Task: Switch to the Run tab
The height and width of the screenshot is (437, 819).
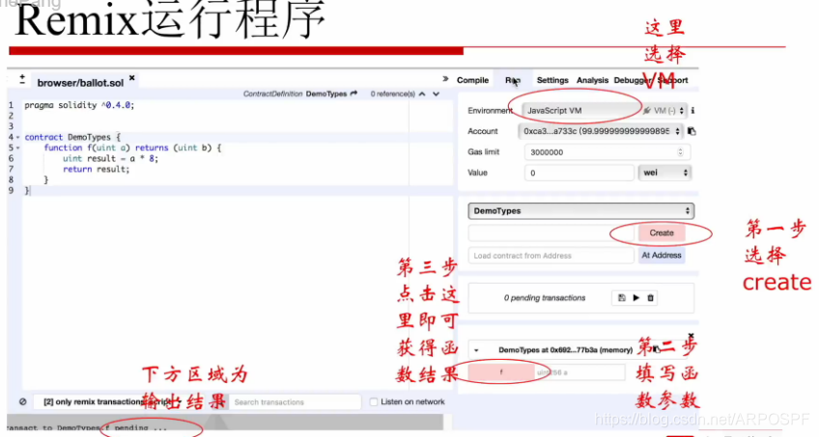Action: [x=513, y=80]
